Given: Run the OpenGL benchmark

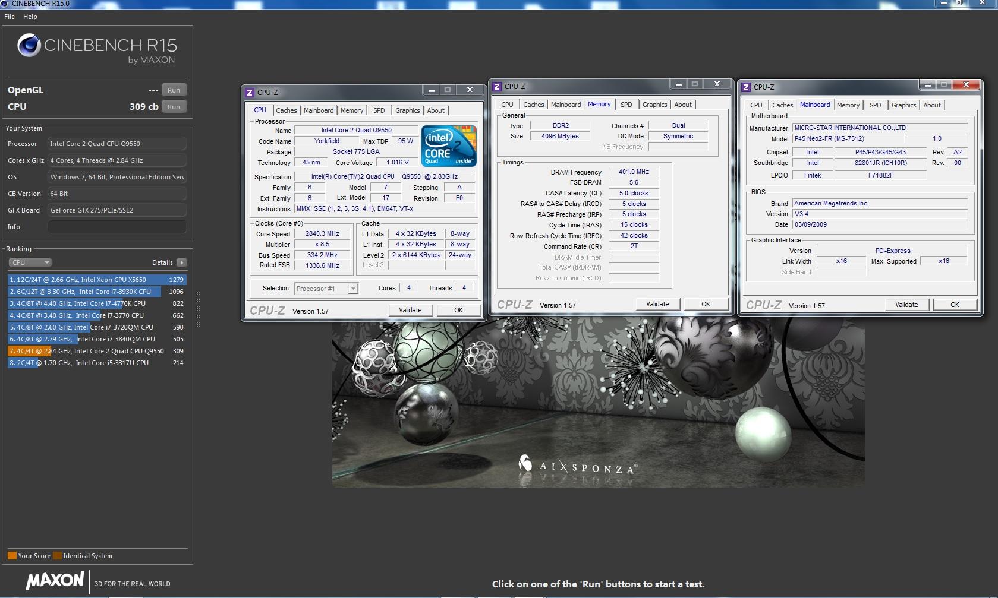Looking at the screenshot, I should [174, 90].
